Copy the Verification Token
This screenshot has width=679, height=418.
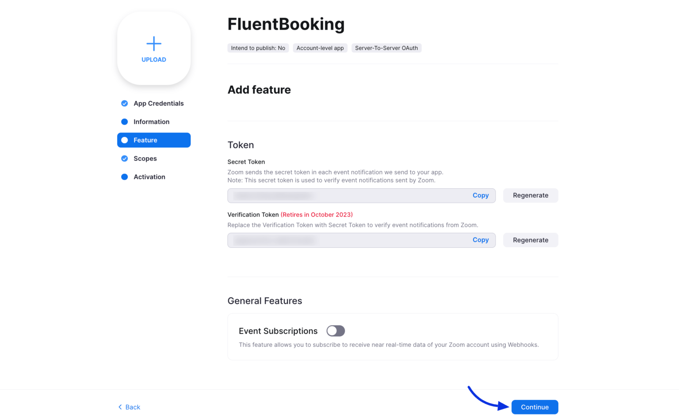(481, 240)
